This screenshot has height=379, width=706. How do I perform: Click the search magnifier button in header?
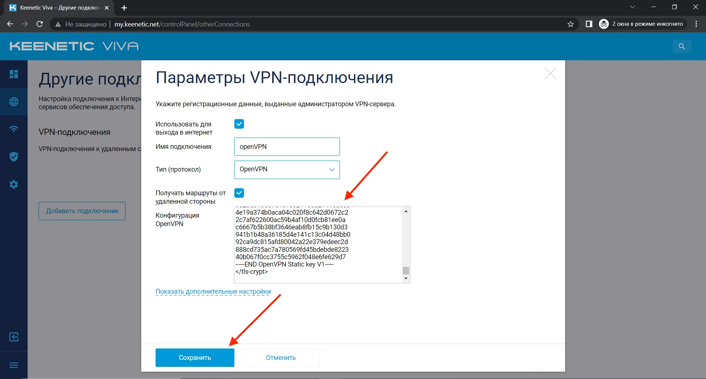pyautogui.click(x=682, y=46)
